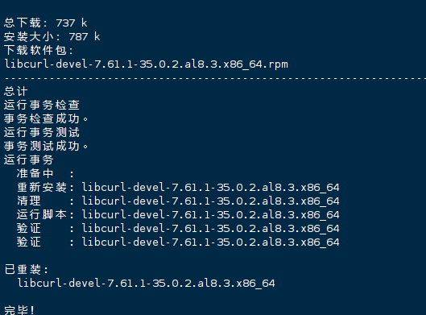The height and width of the screenshot is (315, 426).
Task: Click the 事务检查成功 line
Action: point(46,118)
